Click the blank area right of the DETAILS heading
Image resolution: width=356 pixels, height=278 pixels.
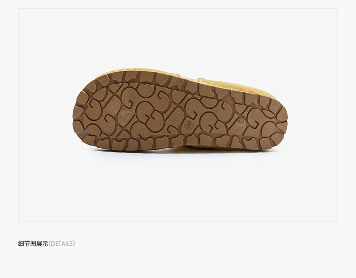[x=204, y=244]
